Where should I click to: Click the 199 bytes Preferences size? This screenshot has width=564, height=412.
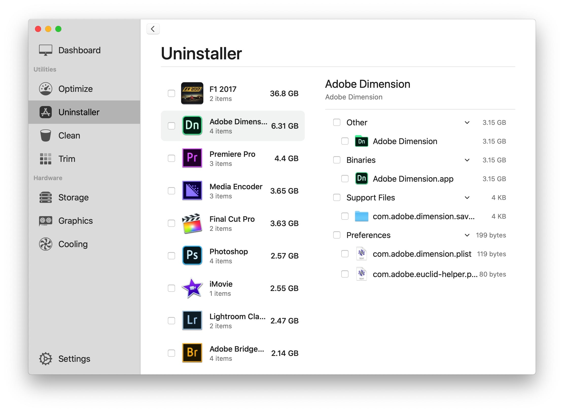pyautogui.click(x=491, y=235)
